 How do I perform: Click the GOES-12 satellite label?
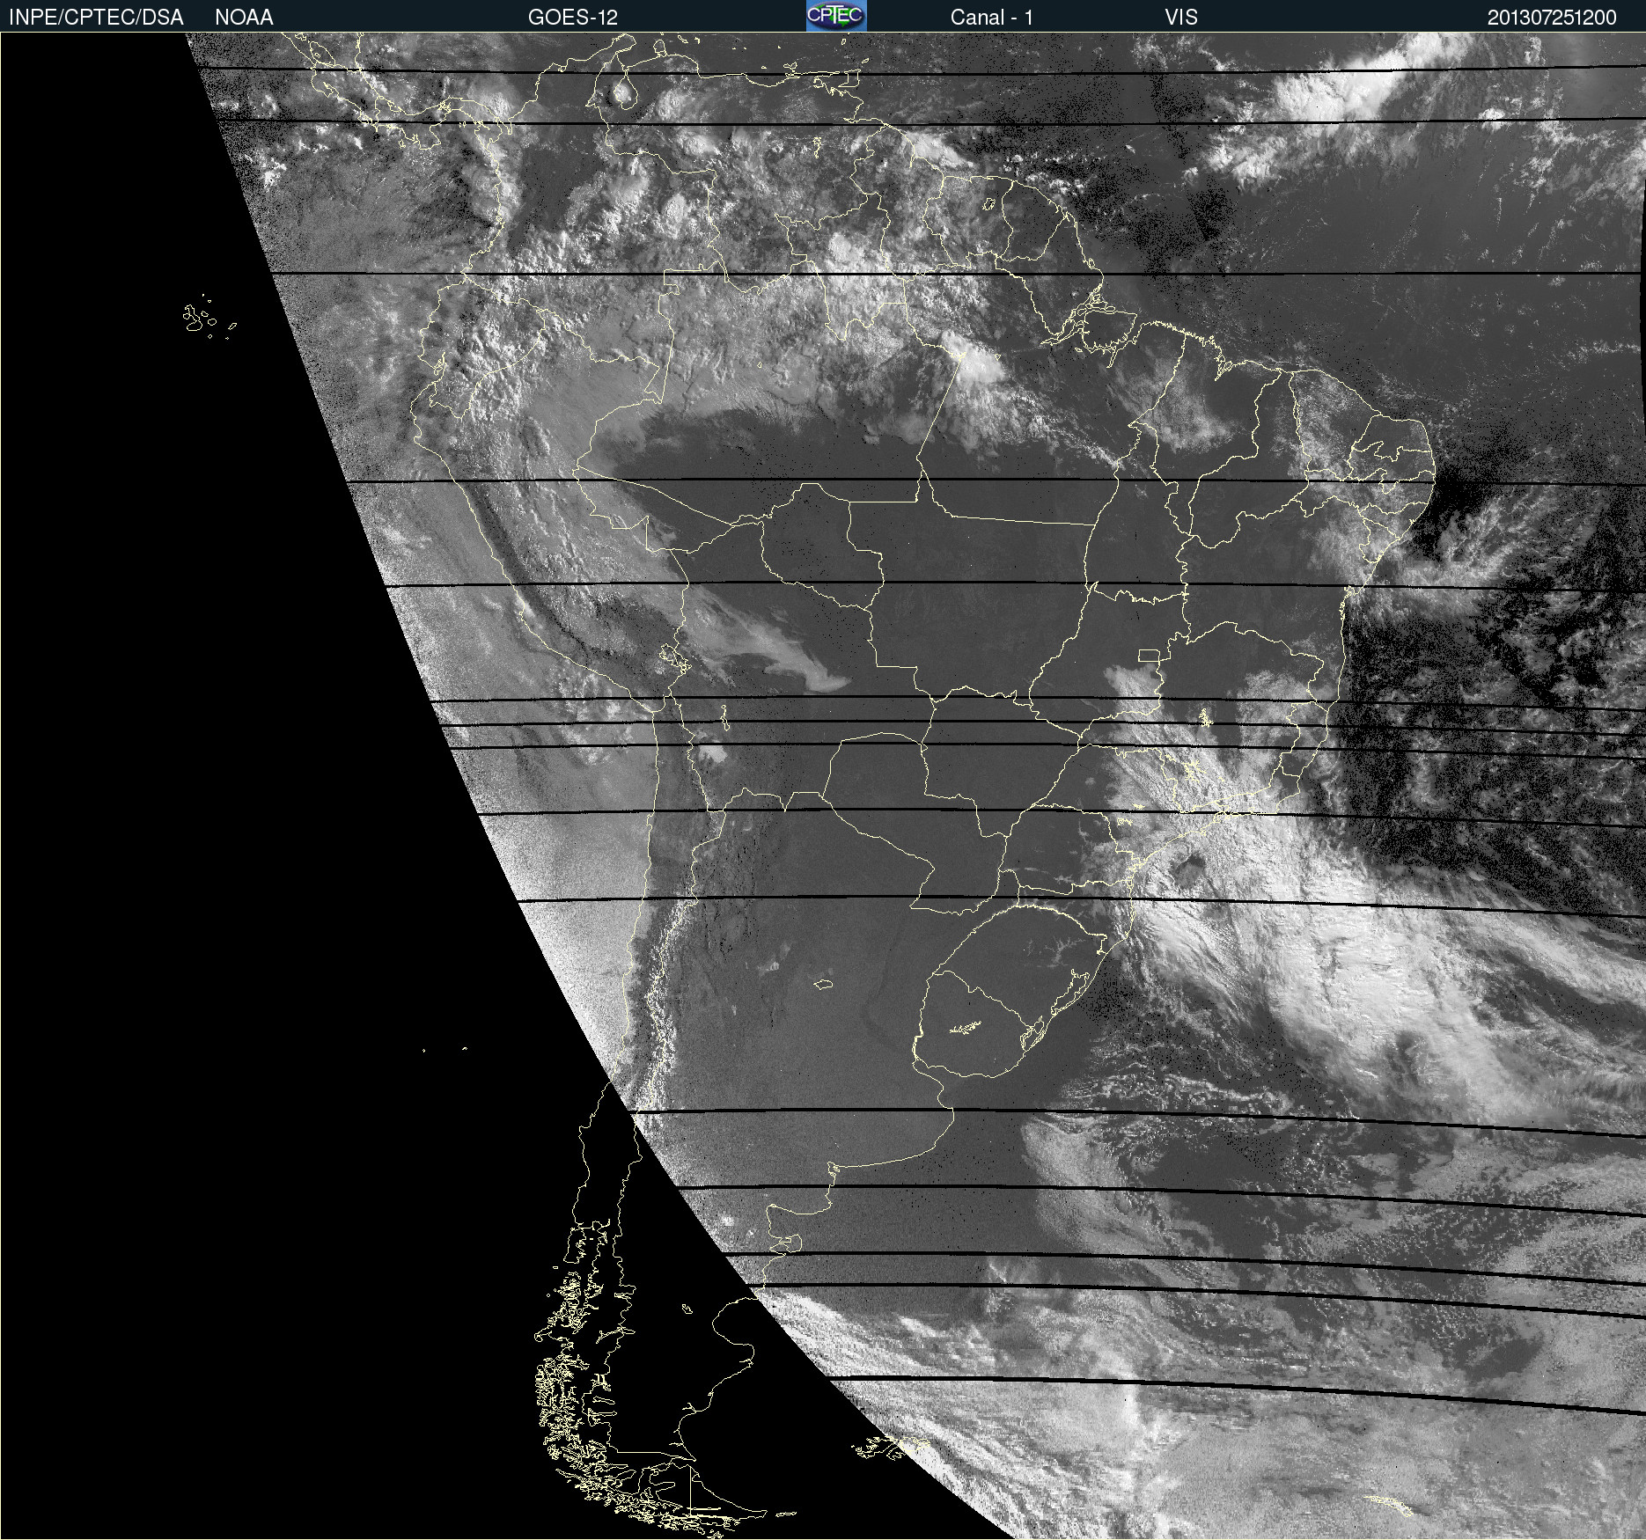[573, 18]
